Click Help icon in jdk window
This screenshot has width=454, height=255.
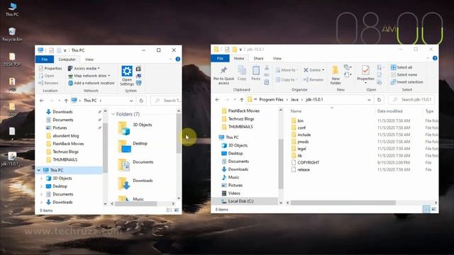[x=435, y=58]
